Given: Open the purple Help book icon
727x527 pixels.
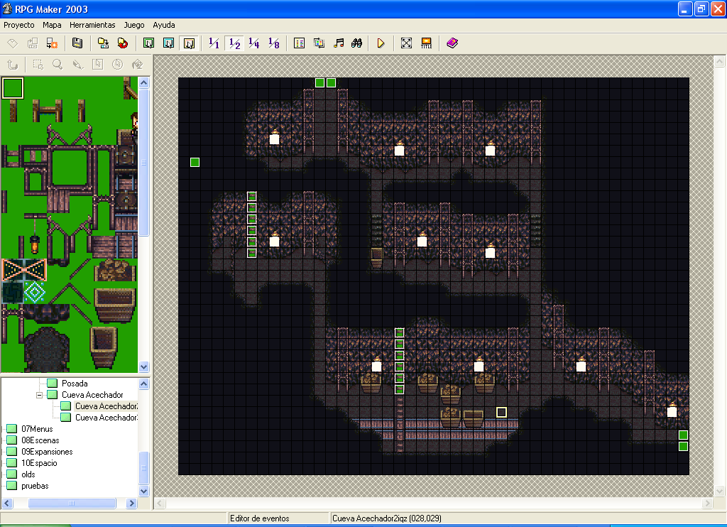Looking at the screenshot, I should tap(452, 43).
